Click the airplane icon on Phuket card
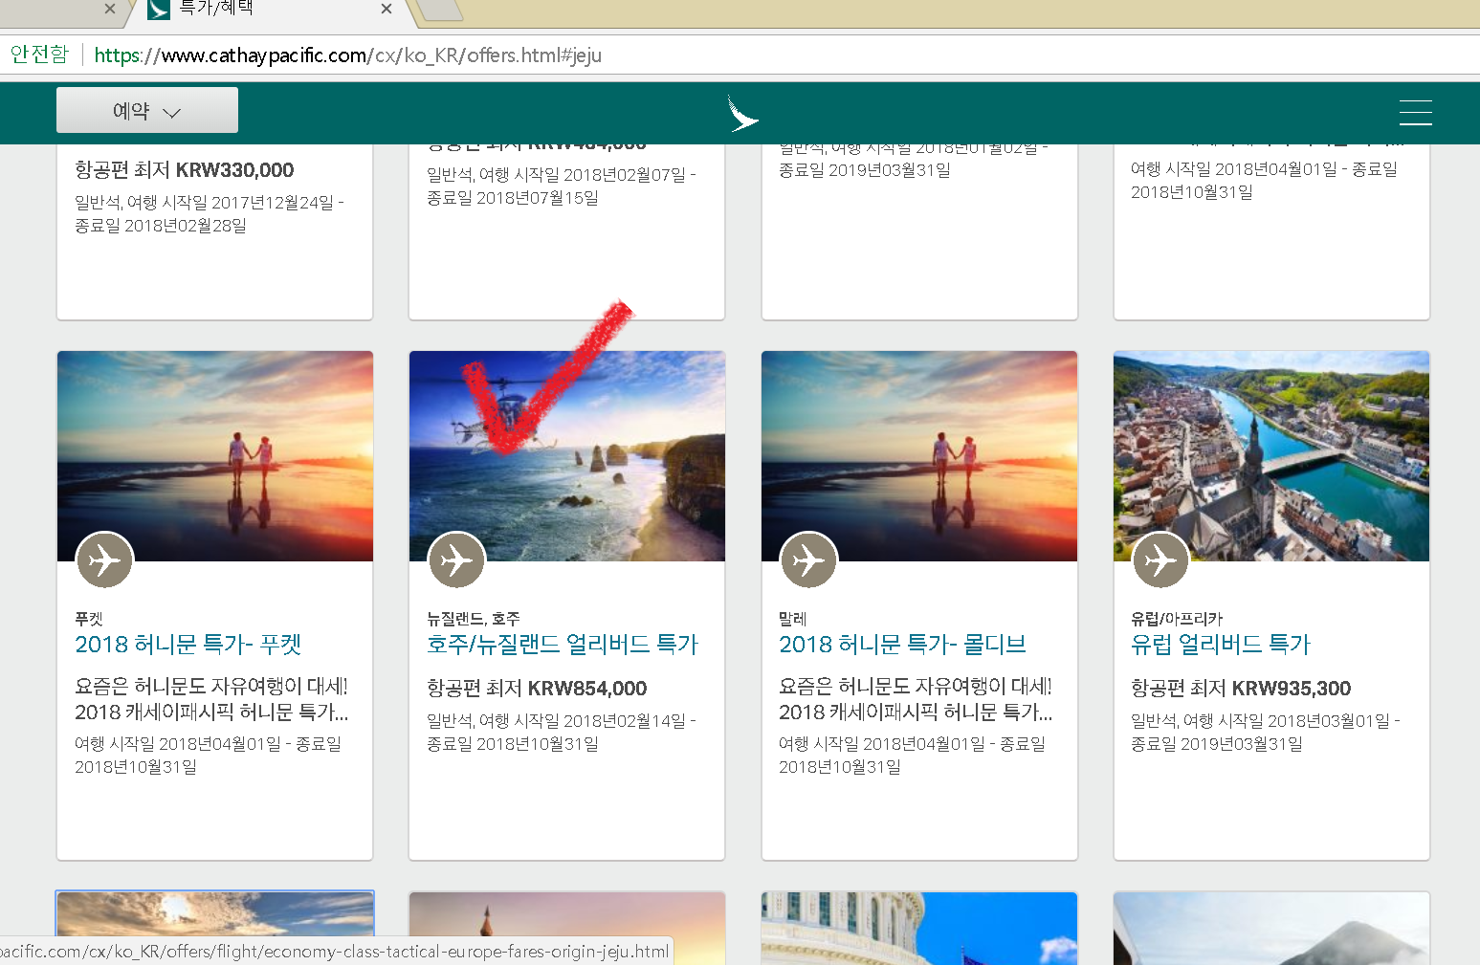 pyautogui.click(x=104, y=560)
